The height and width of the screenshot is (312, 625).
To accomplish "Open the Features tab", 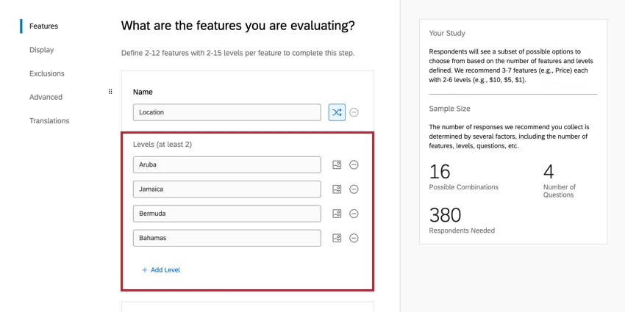I will click(x=43, y=26).
